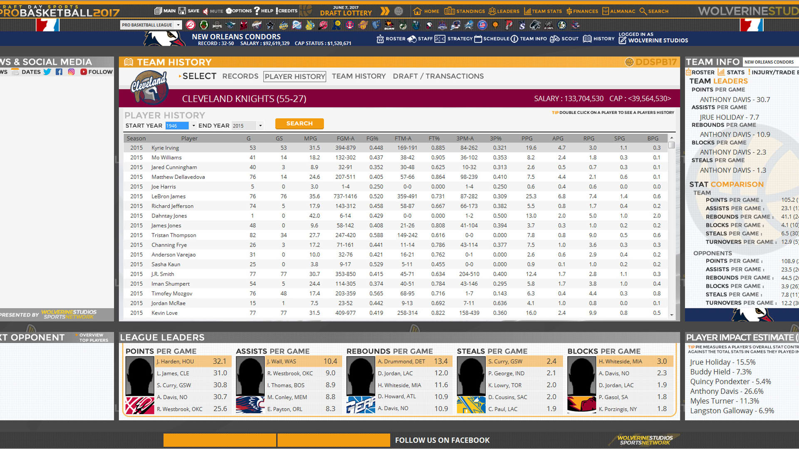Select the PLAYER HISTORY tab
The image size is (799, 449).
tap(295, 76)
